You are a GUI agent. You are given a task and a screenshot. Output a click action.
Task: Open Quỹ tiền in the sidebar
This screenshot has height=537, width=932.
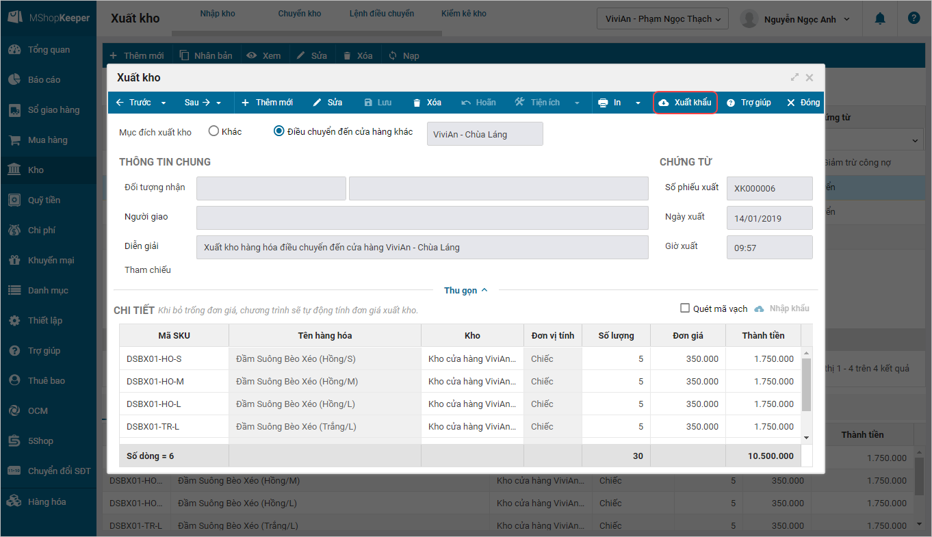(x=48, y=200)
